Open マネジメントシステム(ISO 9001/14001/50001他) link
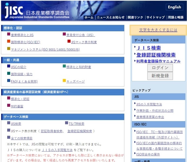This screenshot has height=162, width=187. [x=45, y=49]
